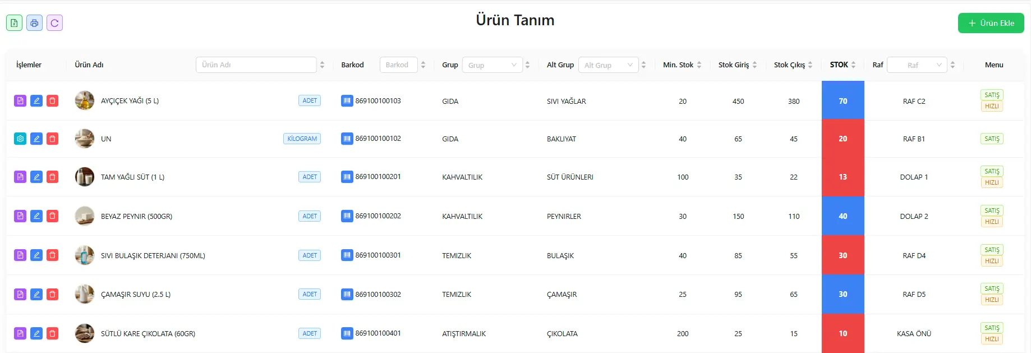Open the Grup filter dropdown

pos(492,65)
